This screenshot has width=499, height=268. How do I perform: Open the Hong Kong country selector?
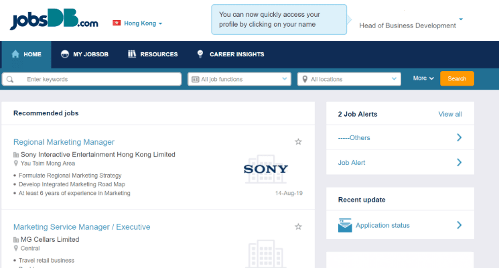click(143, 23)
